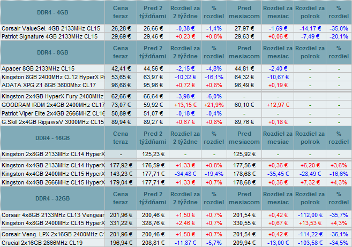Viewport: 352px width, 247px height.
Task: Select Corsair Veng. LPX 2x16GB 2400MHz name
Action: 53,235
